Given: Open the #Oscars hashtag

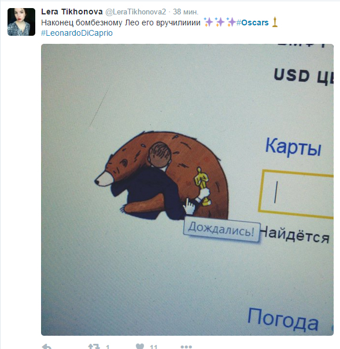Looking at the screenshot, I should coord(252,22).
